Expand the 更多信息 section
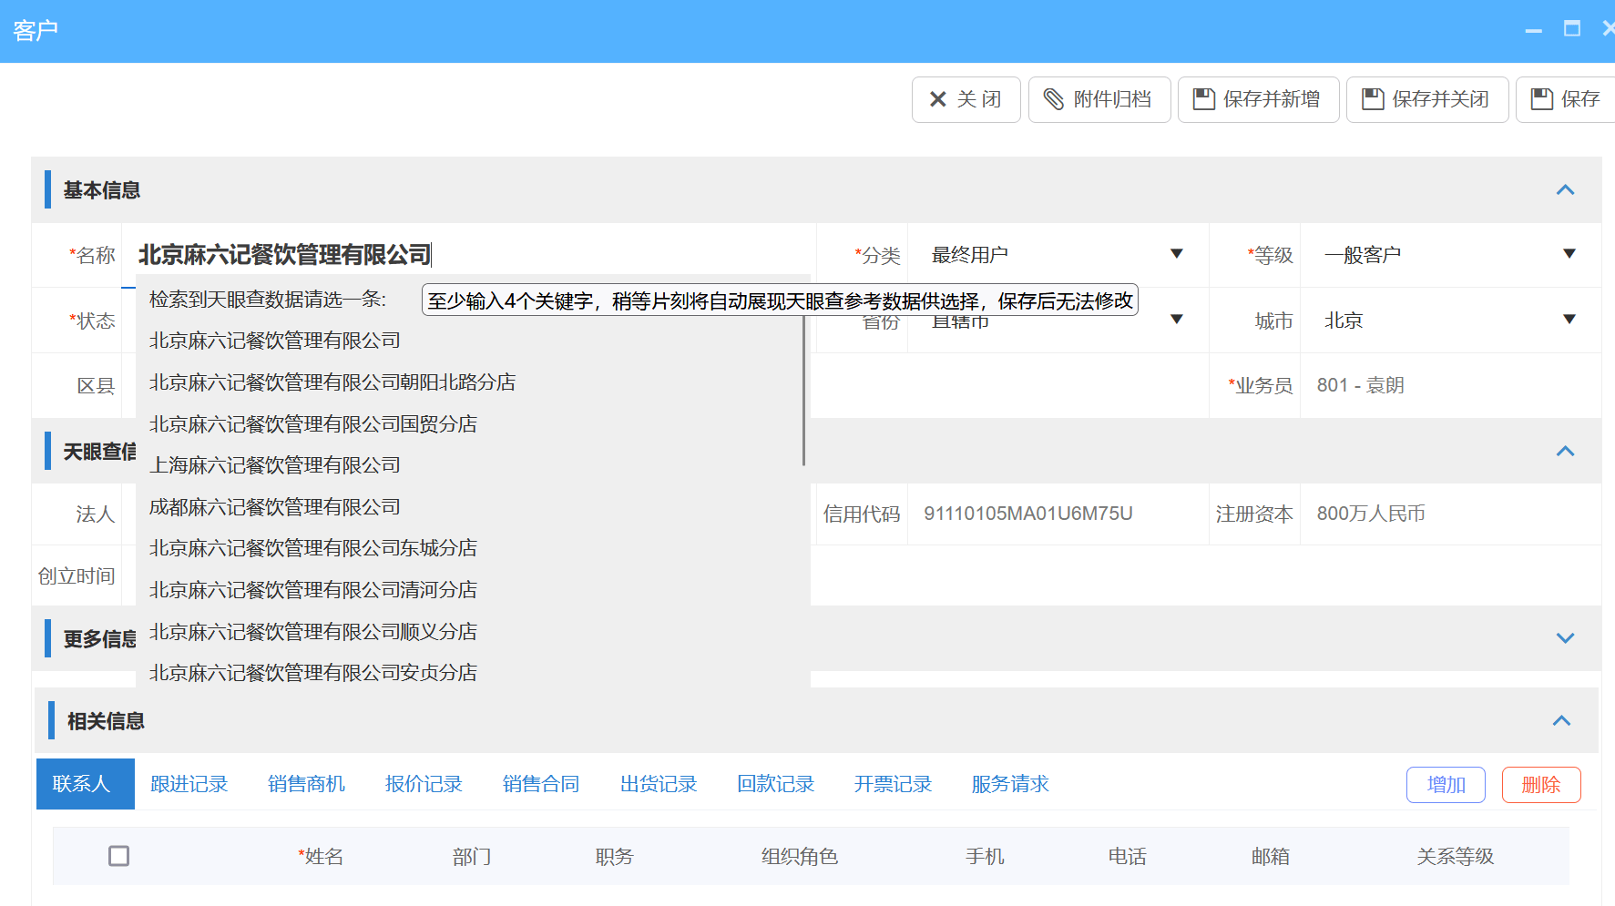This screenshot has width=1615, height=906. (x=1565, y=638)
